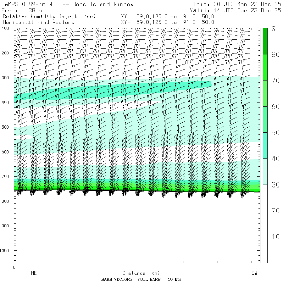The width and height of the screenshot is (283, 283).
Task: Click the 80 label on the colorbar
Action: [x=275, y=55]
